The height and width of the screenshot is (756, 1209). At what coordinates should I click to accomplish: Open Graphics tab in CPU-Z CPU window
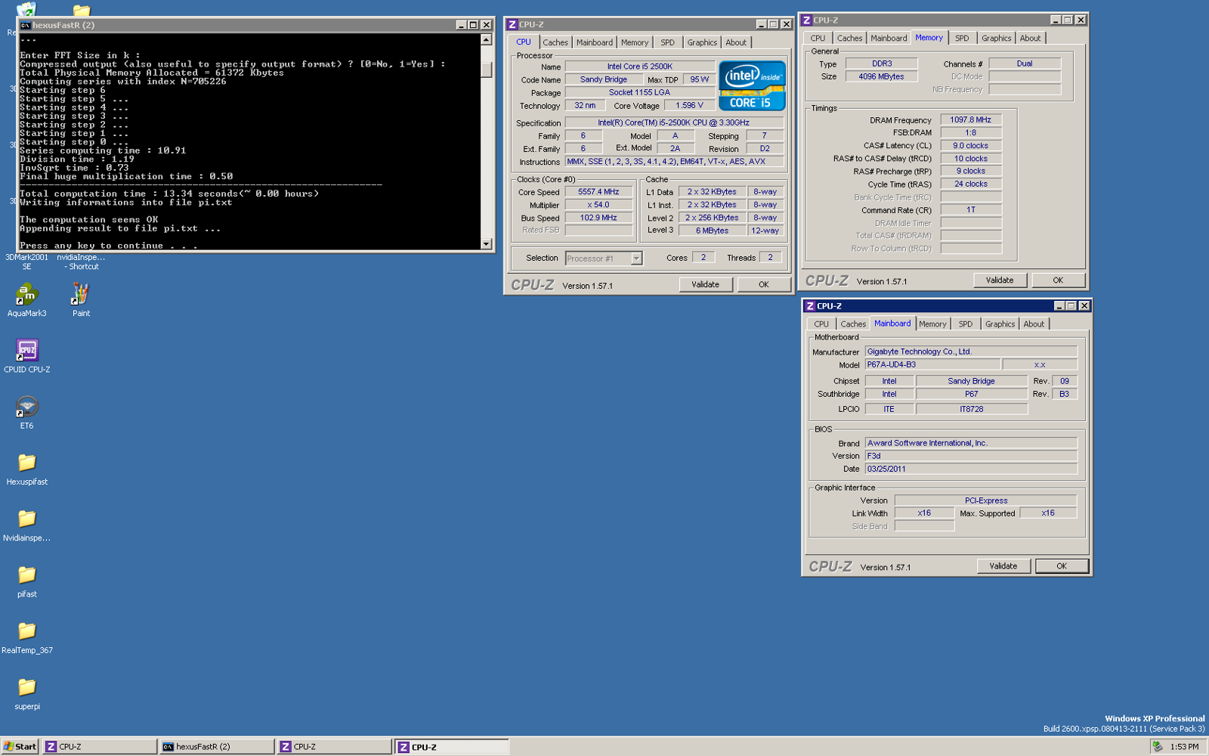coord(702,42)
